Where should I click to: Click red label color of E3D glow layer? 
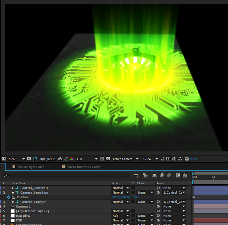pos(0,216)
